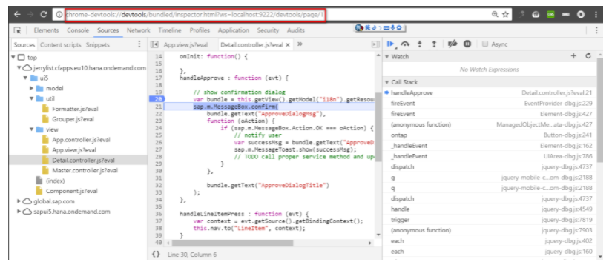612x276 pixels.
Task: Click the inspect element picker icon
Action: pyautogui.click(x=17, y=30)
